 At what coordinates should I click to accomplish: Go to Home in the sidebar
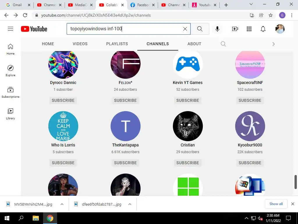(x=10, y=49)
